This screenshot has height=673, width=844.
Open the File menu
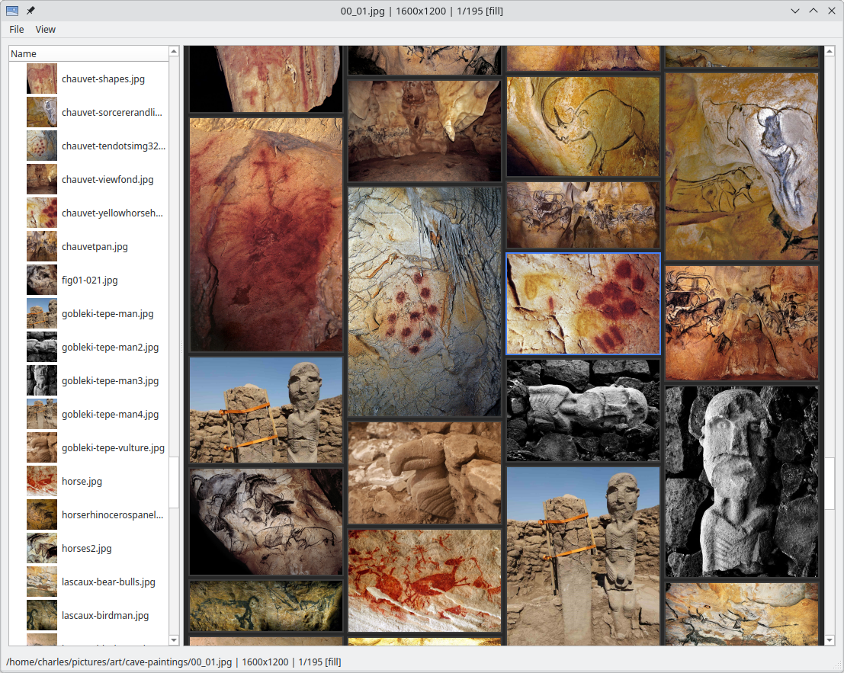tap(17, 29)
